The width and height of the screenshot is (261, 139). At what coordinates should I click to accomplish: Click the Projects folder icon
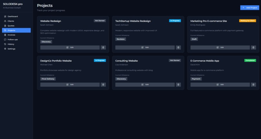click(x=5, y=30)
